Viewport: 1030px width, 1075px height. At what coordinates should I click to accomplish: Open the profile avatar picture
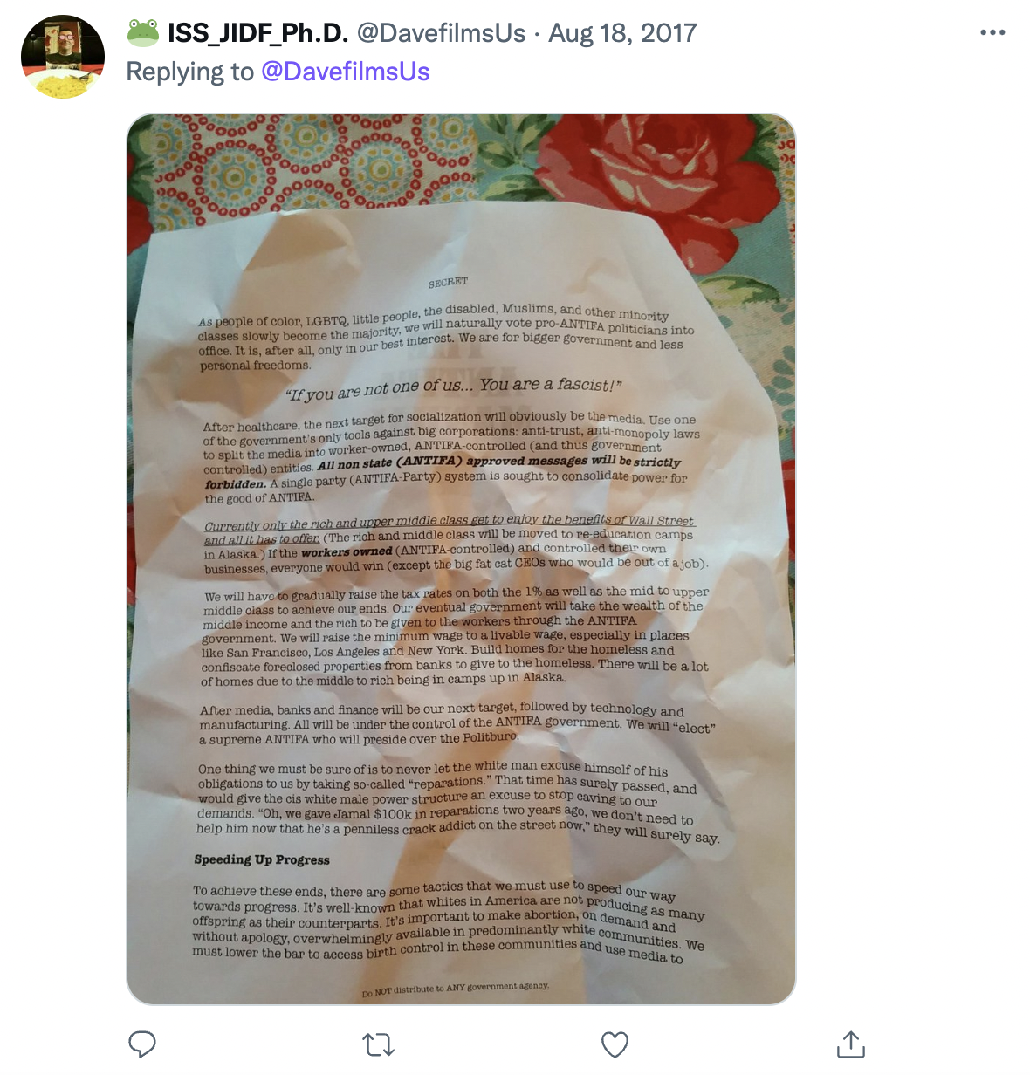coord(63,57)
